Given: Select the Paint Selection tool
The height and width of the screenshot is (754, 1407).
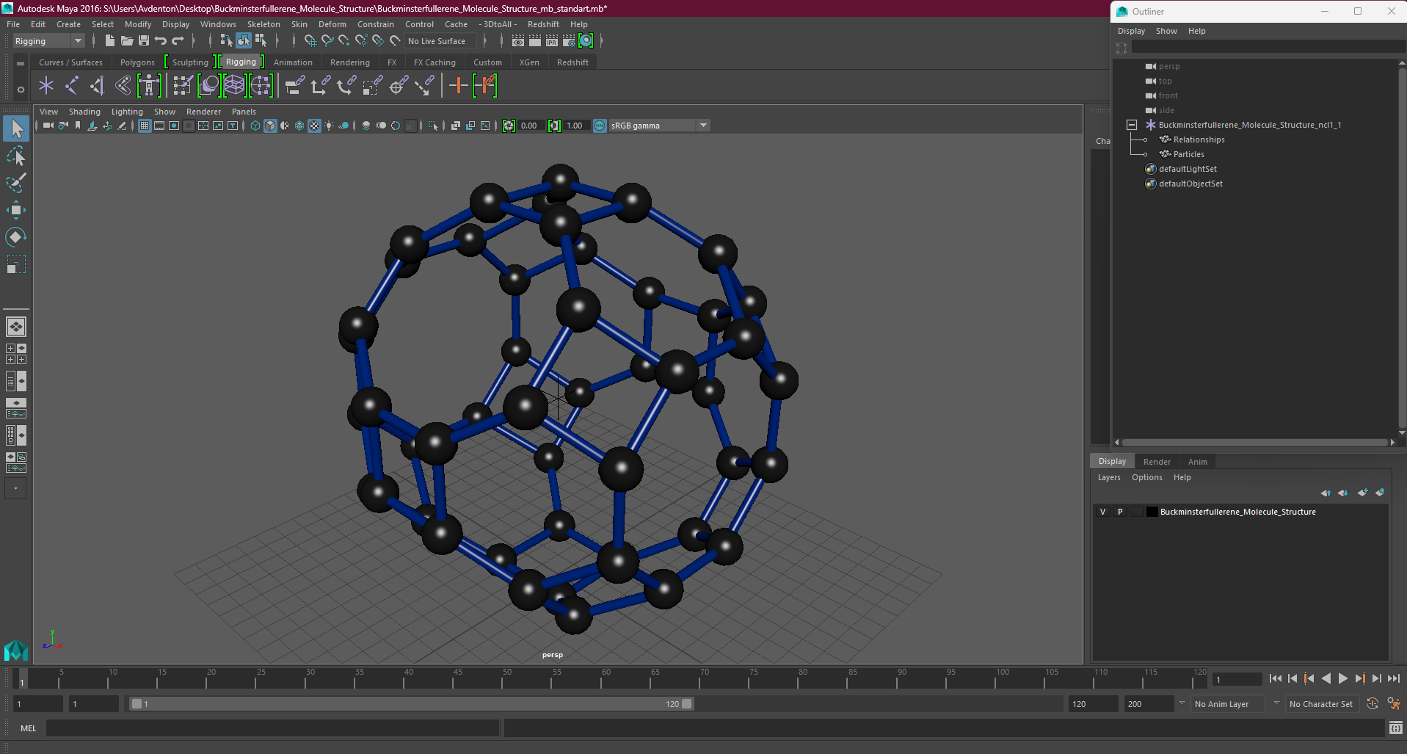Looking at the screenshot, I should point(15,183).
